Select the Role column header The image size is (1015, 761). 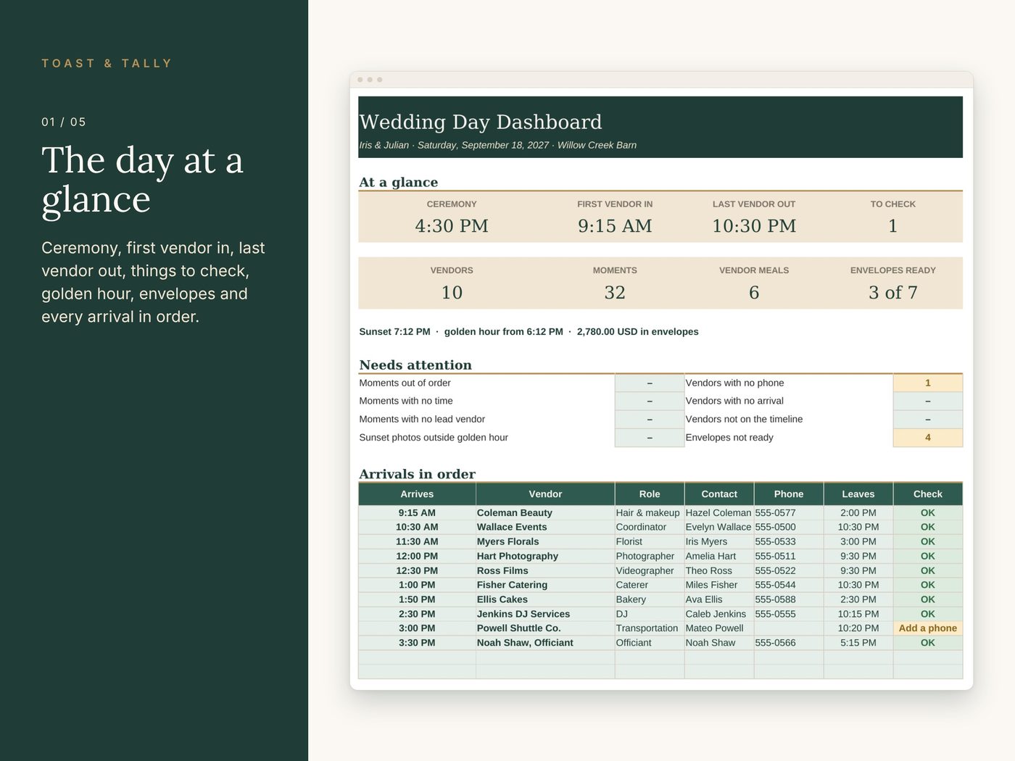pos(650,494)
